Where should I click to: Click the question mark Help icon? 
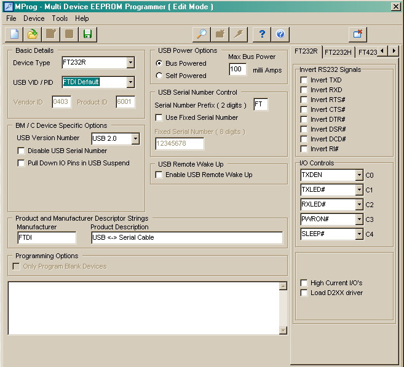(x=263, y=34)
